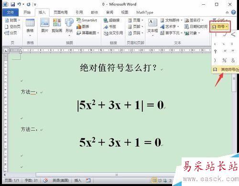
Task: Insert a SmartArt graphic
Action: pyautogui.click(x=87, y=20)
